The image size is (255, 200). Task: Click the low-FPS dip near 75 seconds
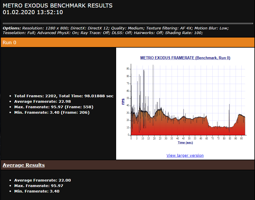coord(218,126)
